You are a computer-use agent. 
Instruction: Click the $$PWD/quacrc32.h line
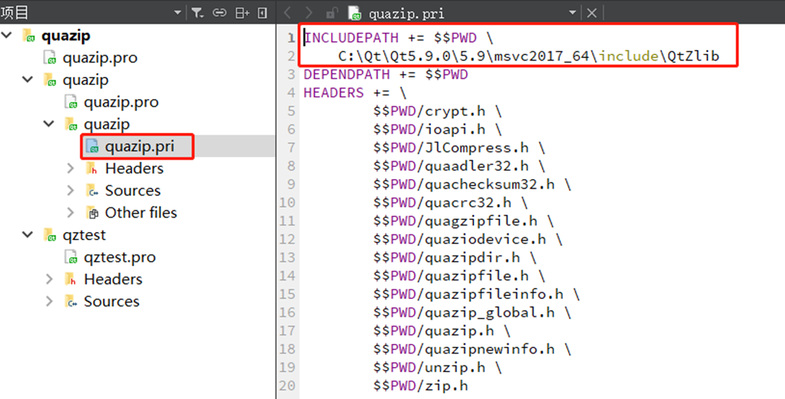coord(450,202)
